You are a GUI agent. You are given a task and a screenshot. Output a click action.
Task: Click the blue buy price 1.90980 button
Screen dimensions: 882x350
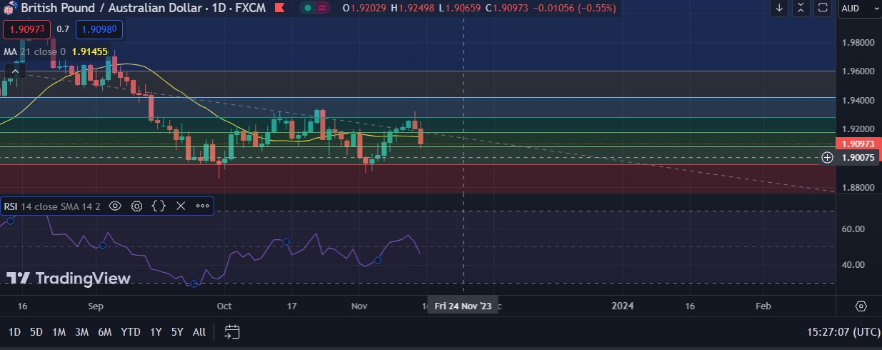pyautogui.click(x=101, y=29)
